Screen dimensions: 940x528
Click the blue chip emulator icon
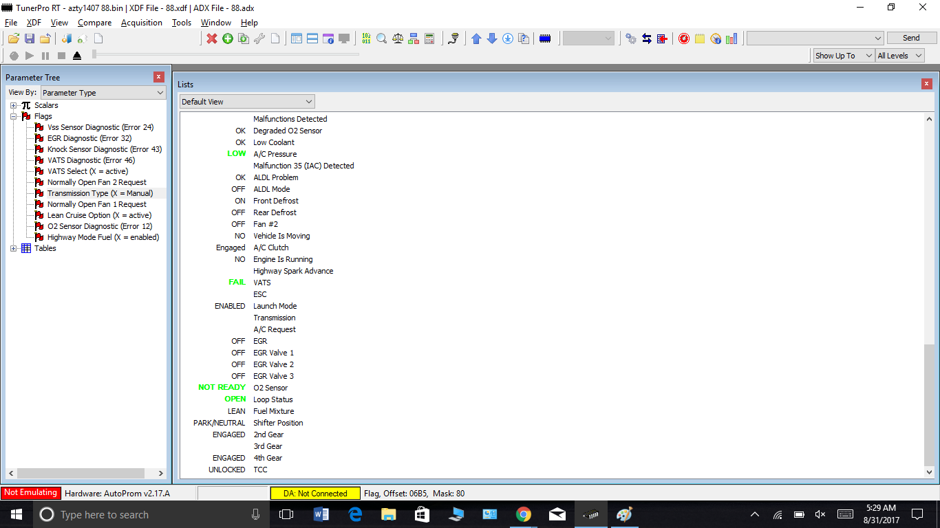click(x=545, y=38)
